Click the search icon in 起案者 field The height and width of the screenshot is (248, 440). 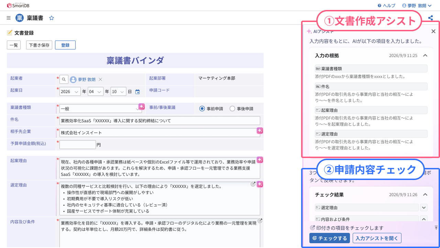64,79
